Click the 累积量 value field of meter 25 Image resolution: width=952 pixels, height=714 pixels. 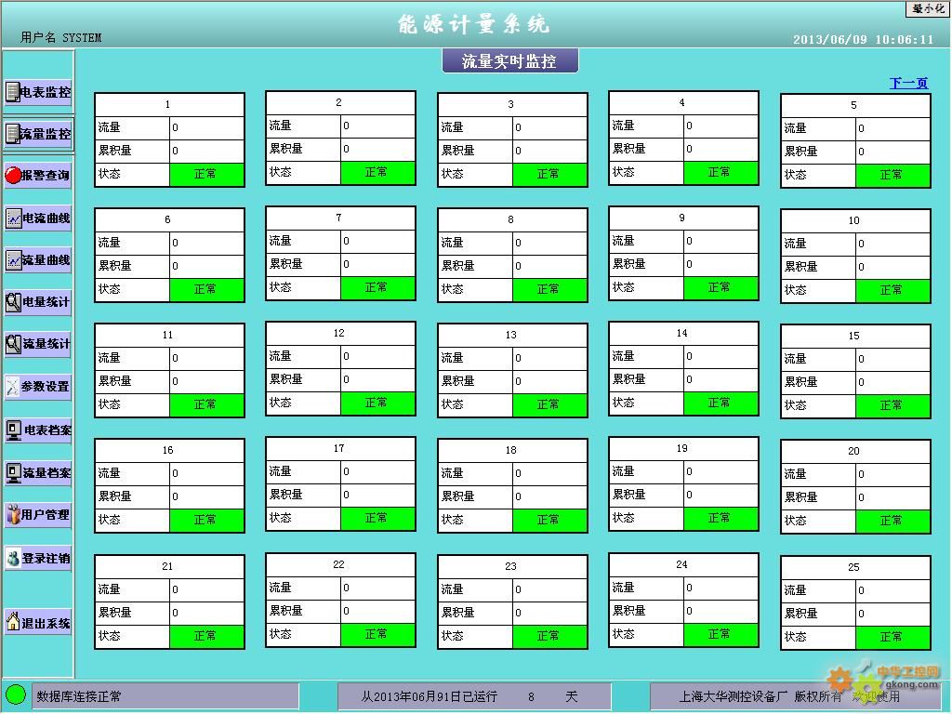pos(892,614)
